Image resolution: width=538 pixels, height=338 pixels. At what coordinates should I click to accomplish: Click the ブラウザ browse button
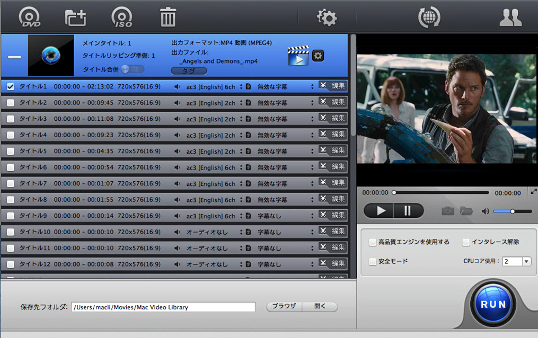coord(284,306)
